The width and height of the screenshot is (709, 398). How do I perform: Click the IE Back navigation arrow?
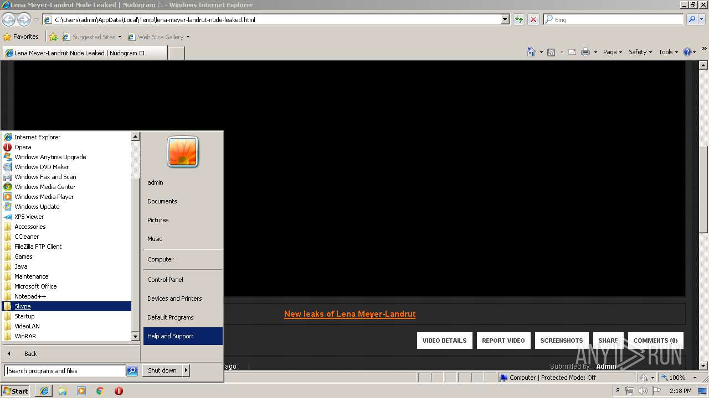8,20
